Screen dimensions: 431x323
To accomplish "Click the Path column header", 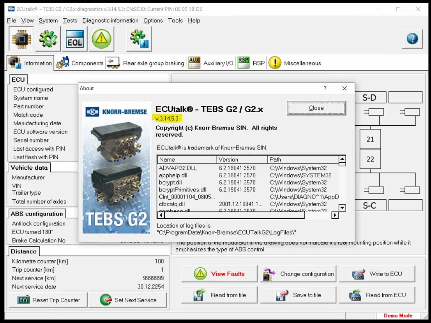I will click(x=303, y=160).
